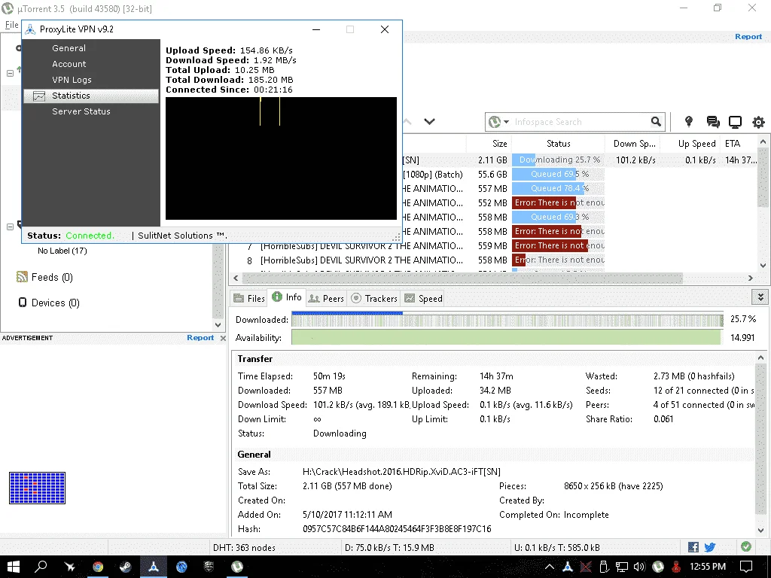
Task: Open Chrome from the taskbar
Action: point(98,567)
